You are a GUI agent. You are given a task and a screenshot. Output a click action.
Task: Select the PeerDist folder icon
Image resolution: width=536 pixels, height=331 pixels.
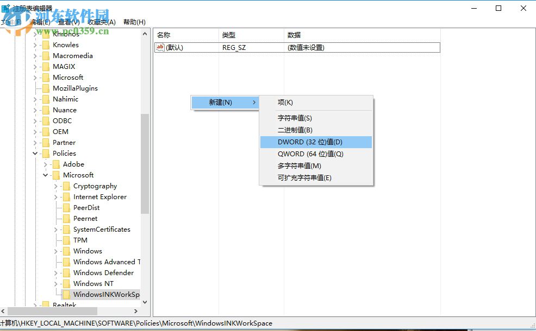(66, 207)
